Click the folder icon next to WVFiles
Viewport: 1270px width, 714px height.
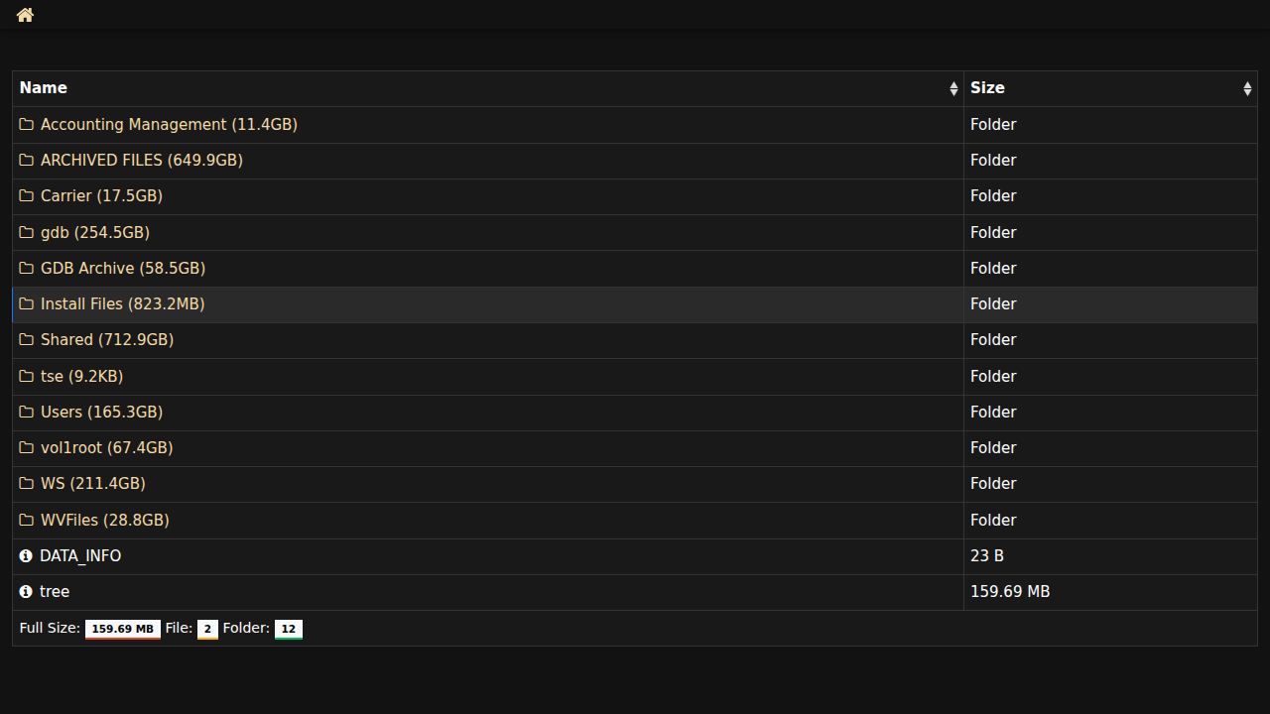[x=27, y=520]
